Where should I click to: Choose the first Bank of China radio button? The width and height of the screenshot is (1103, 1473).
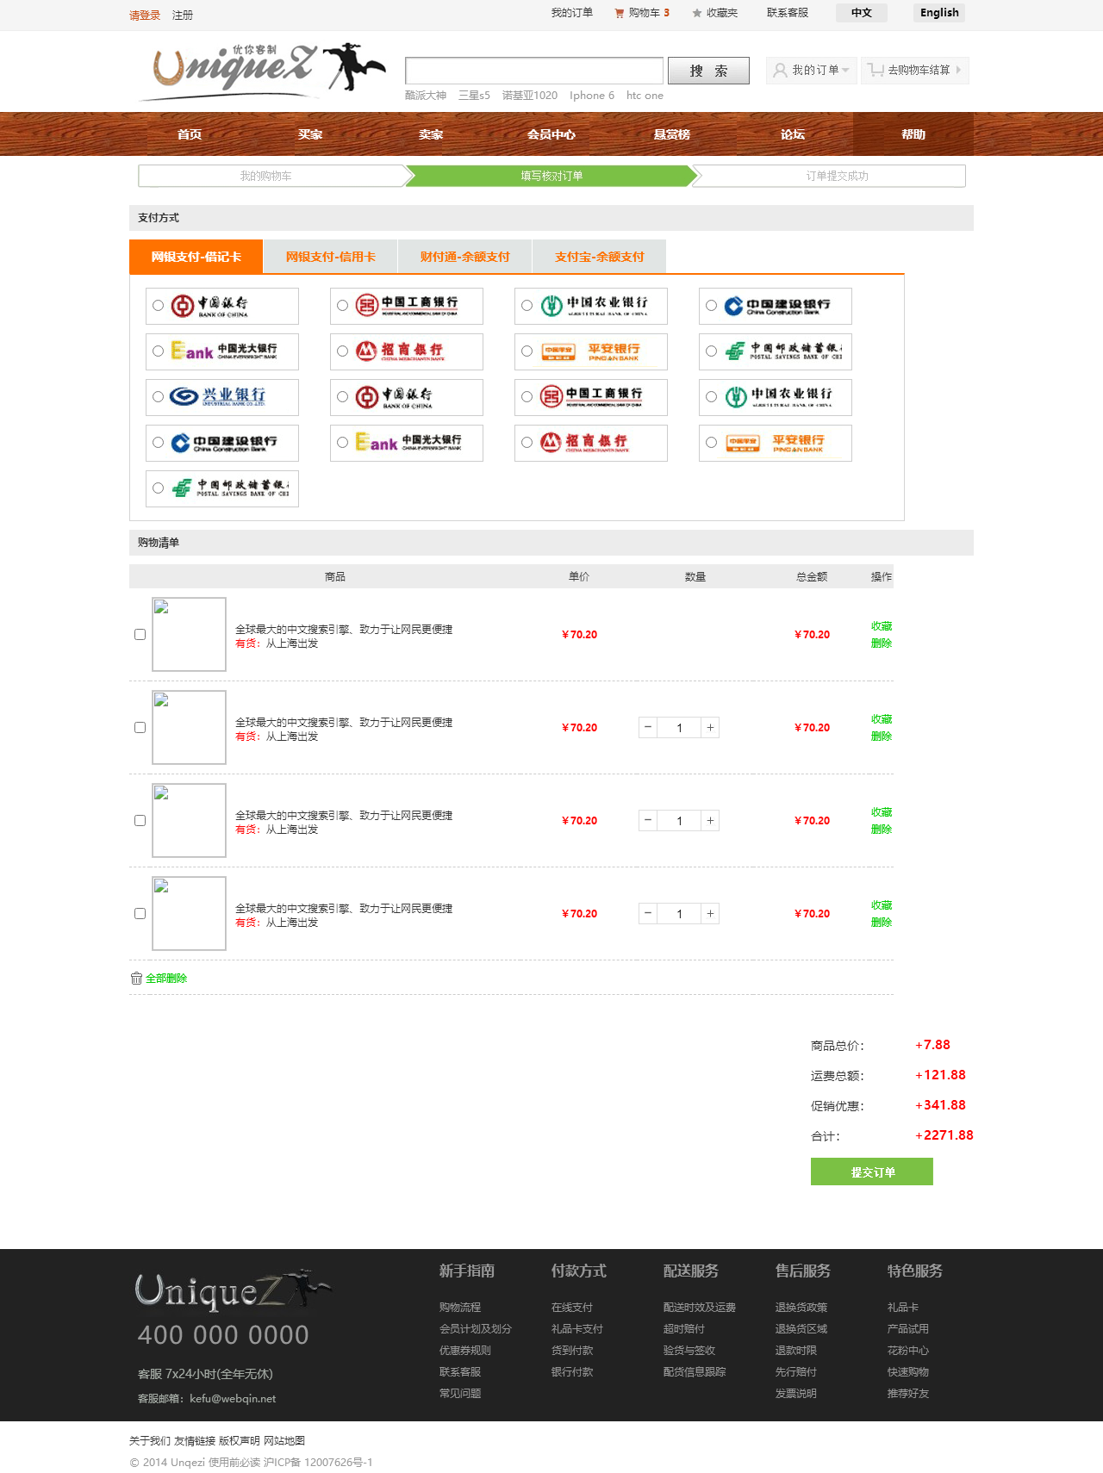point(158,306)
